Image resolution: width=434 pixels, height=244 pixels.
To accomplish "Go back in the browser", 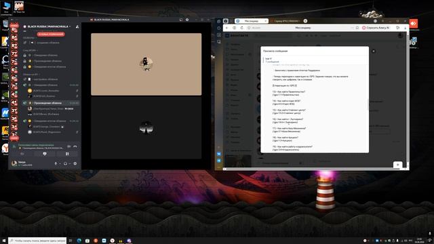I will (227, 28).
